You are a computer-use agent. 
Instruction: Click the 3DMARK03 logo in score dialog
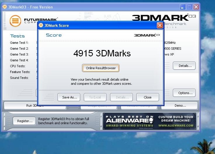coord(147,35)
